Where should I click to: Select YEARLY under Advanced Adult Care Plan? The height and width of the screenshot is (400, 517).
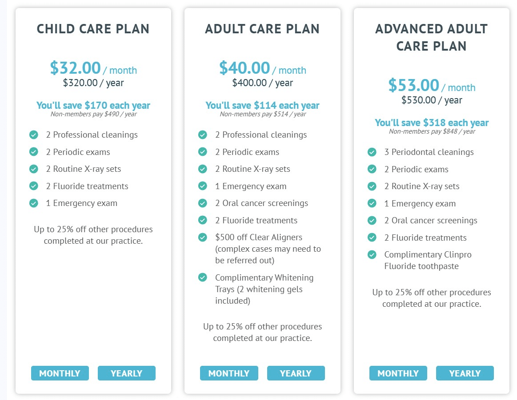click(465, 373)
